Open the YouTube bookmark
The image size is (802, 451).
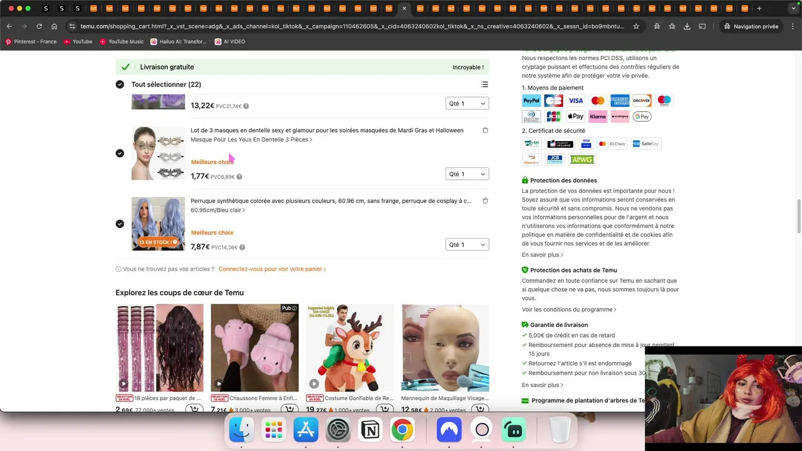[x=78, y=41]
